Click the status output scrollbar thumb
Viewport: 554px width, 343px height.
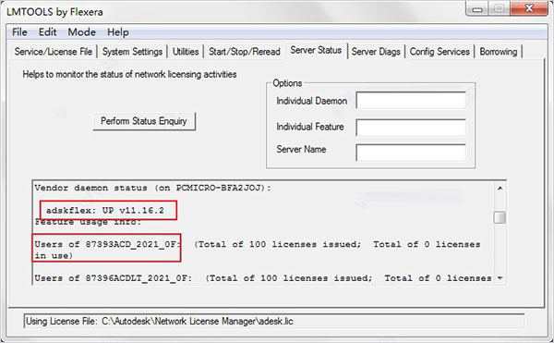(500, 217)
